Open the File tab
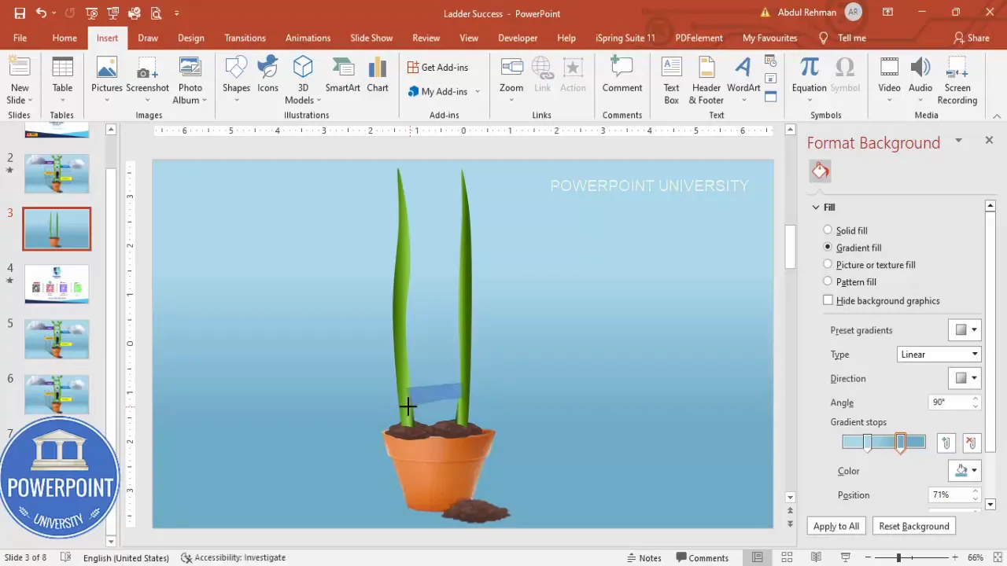1007x566 pixels. click(20, 38)
